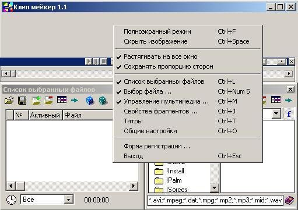Uncheck Список выбранных файлов menu item
The width and height of the screenshot is (298, 210).
pos(188,81)
